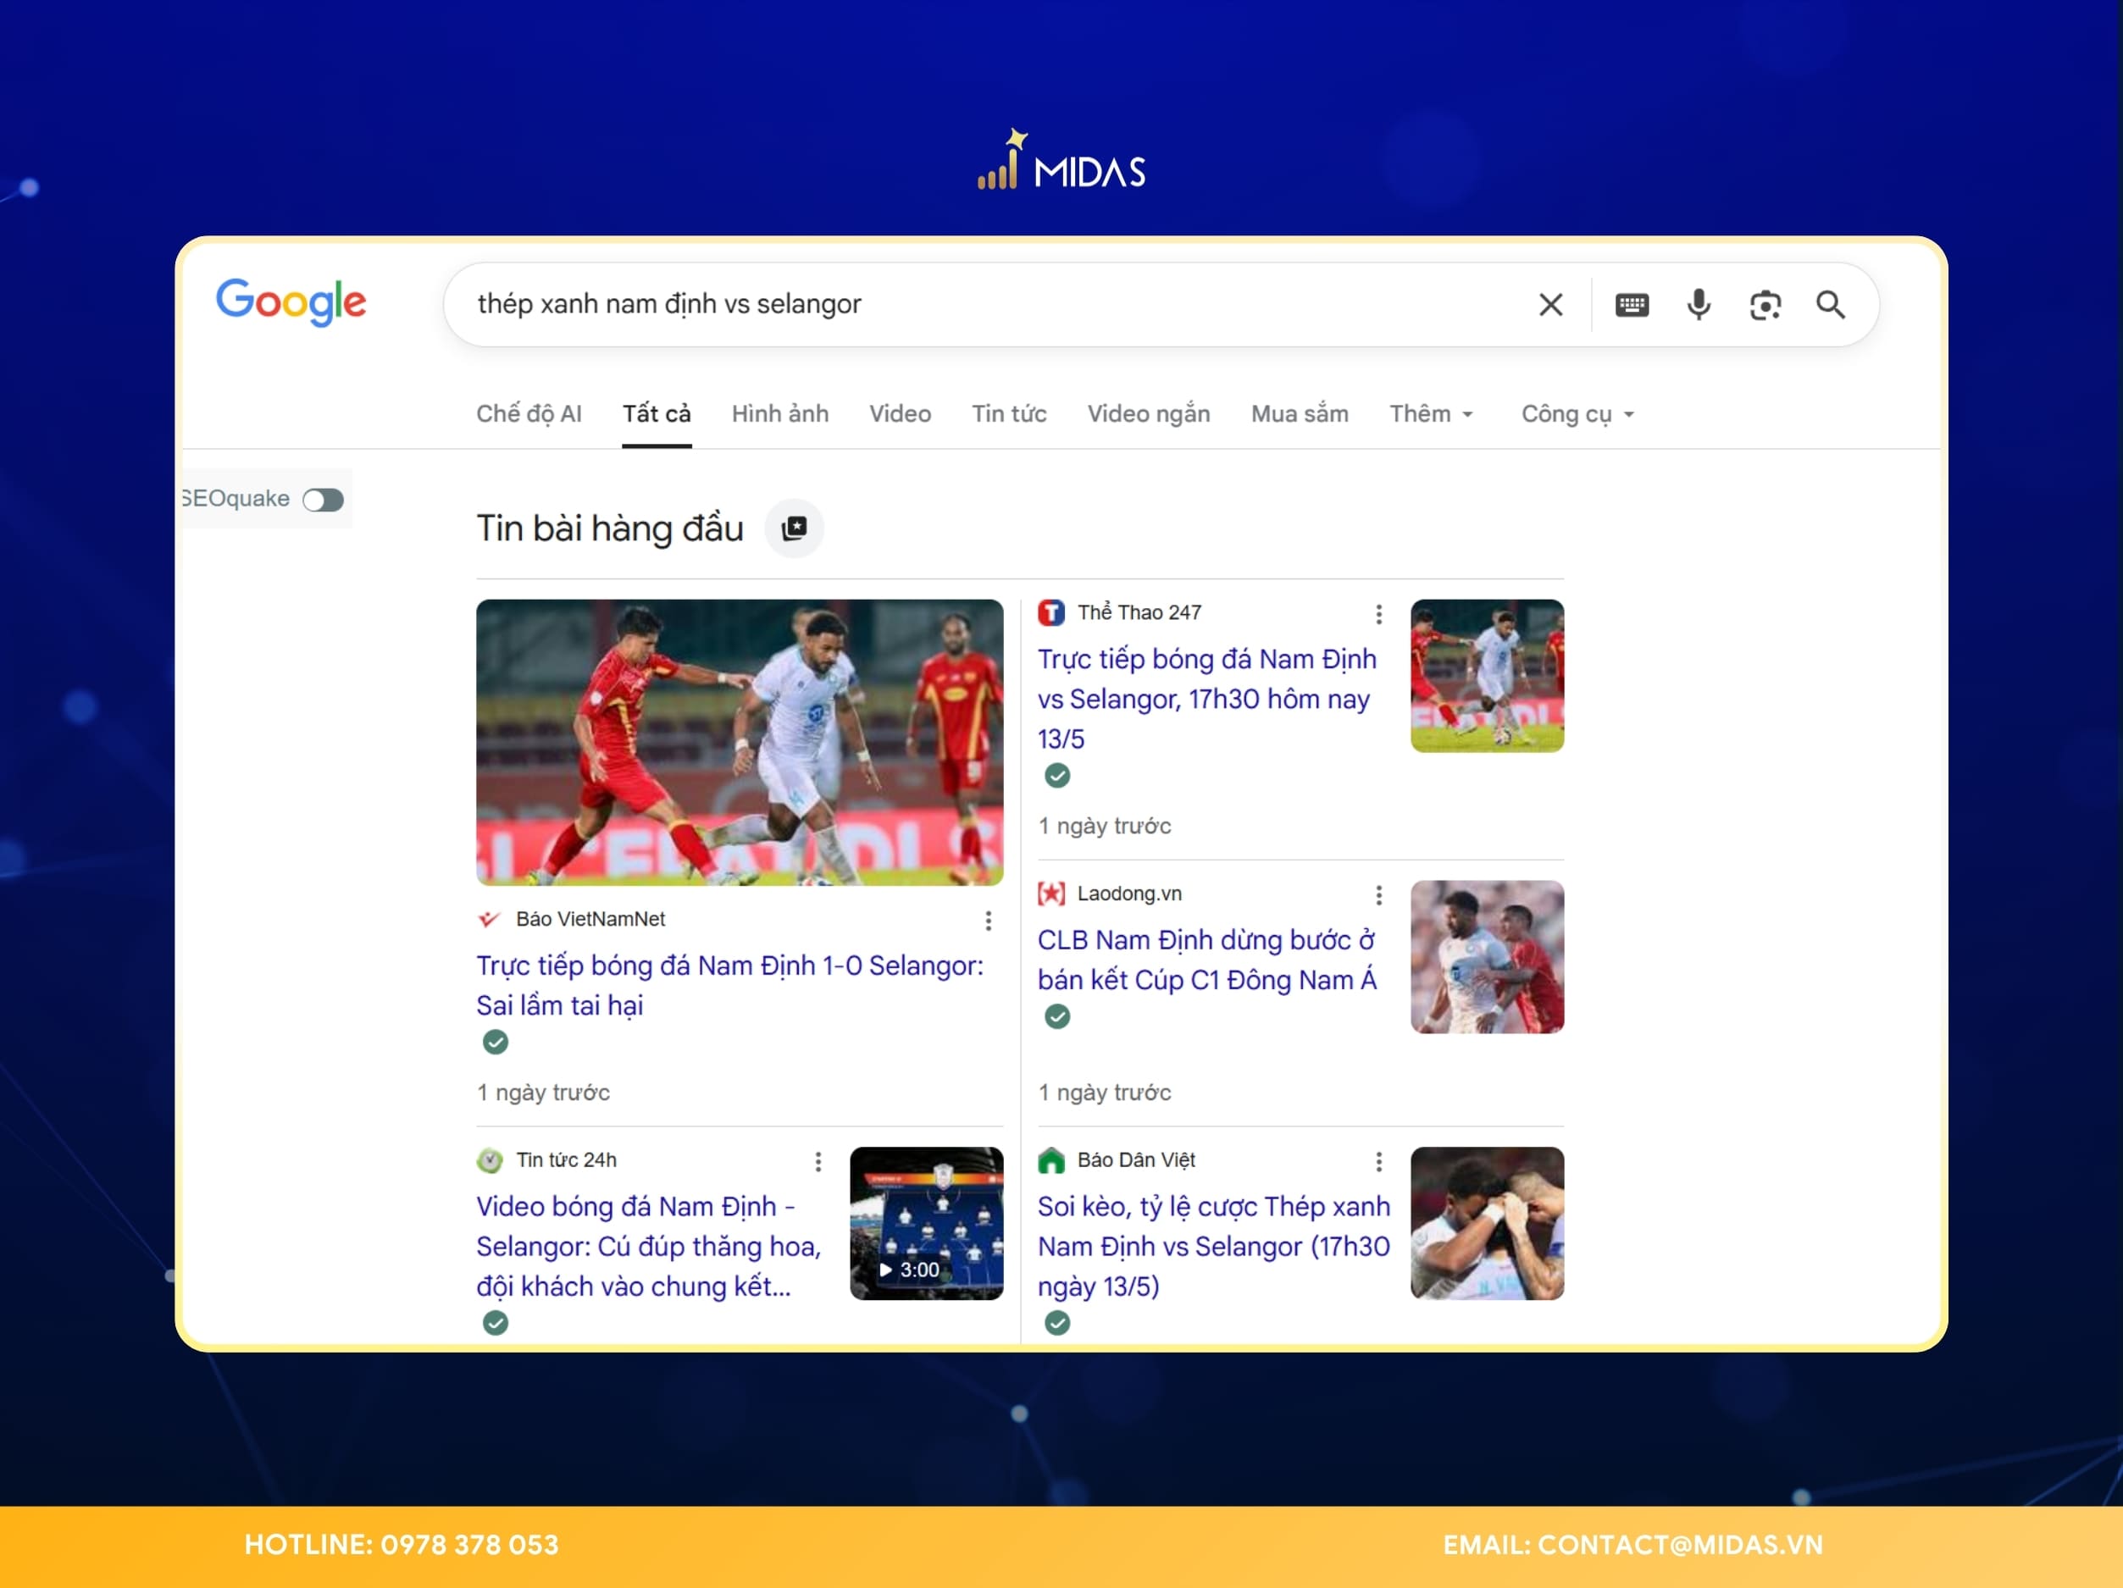
Task: Click the Laodong.vn site favicon
Action: point(1051,894)
